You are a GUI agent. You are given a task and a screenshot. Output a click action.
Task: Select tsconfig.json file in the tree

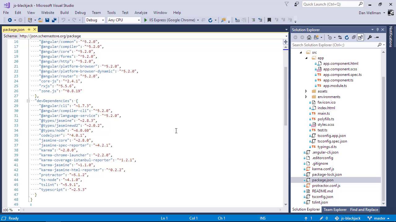click(x=322, y=197)
